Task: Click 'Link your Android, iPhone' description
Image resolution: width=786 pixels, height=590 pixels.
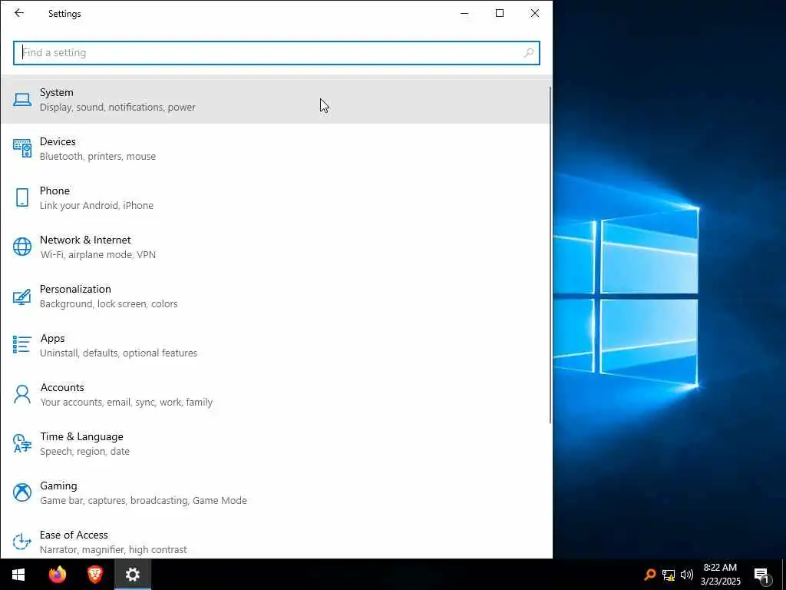Action: point(96,205)
